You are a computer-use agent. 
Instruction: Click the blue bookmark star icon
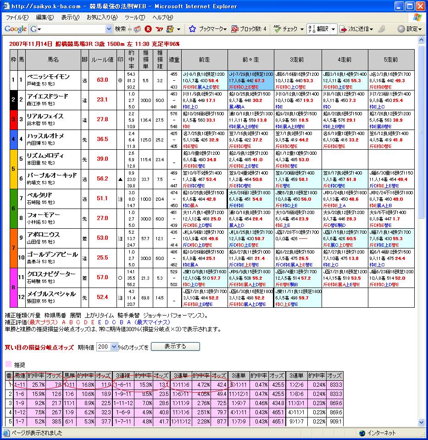[192, 29]
